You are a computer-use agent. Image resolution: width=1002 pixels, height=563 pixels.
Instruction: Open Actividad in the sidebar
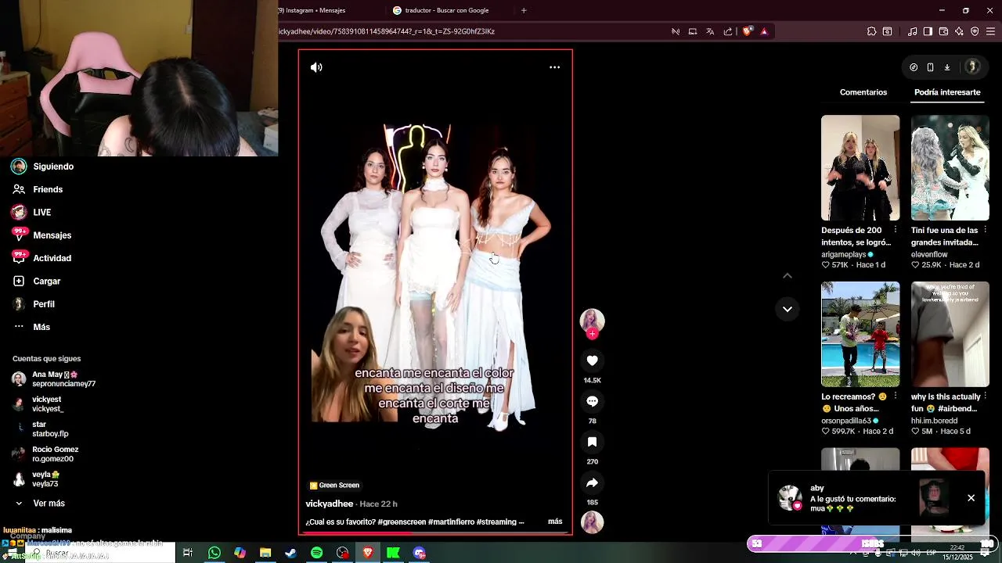pos(42,258)
